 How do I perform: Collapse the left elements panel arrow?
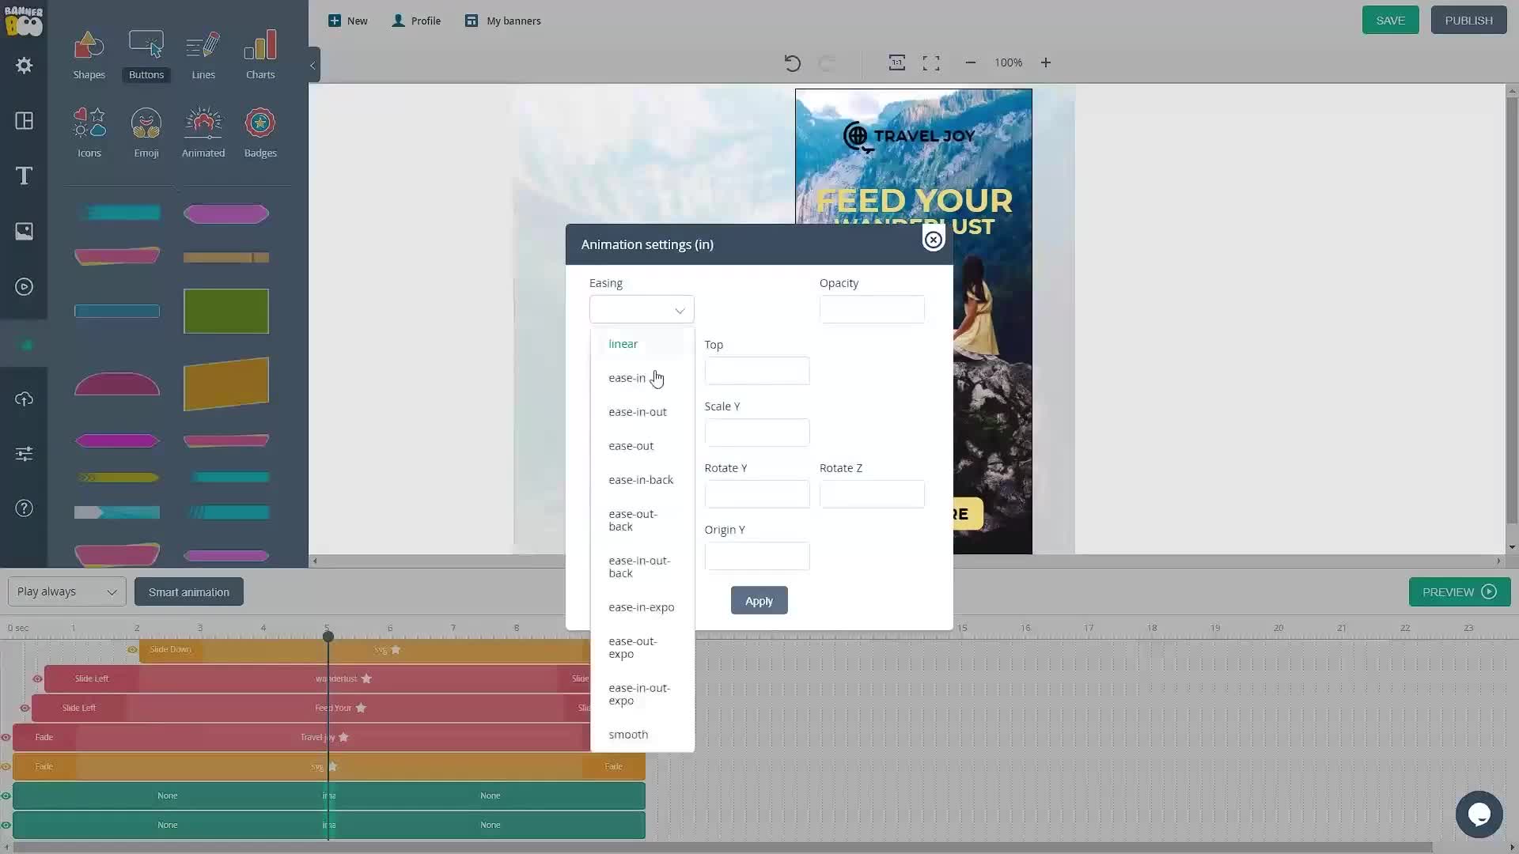[313, 66]
